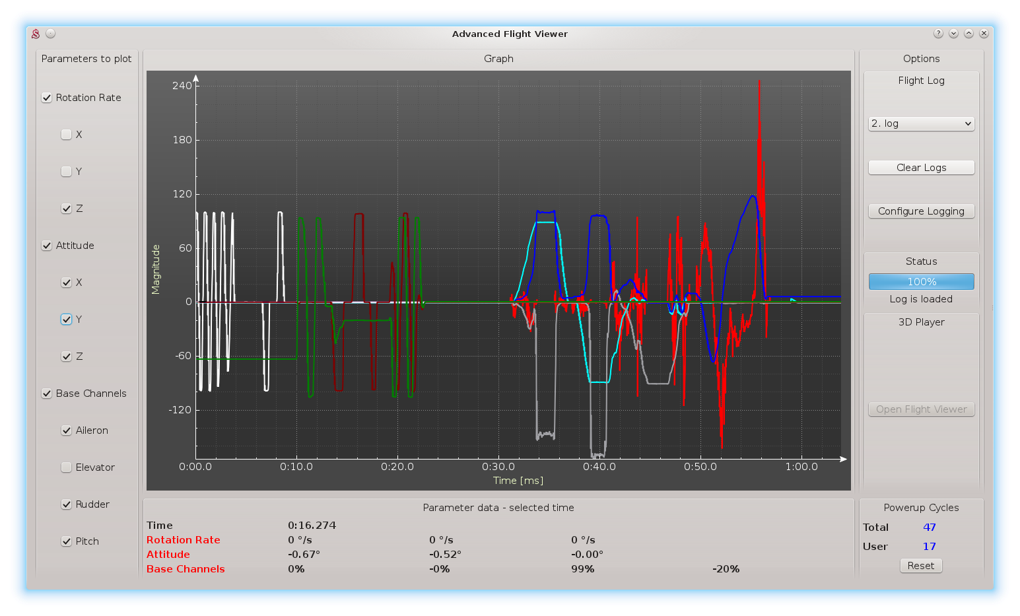
Task: Uncheck the Rotation Rate group checkbox
Action: coord(47,98)
